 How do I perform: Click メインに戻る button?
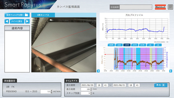click(x=17, y=21)
